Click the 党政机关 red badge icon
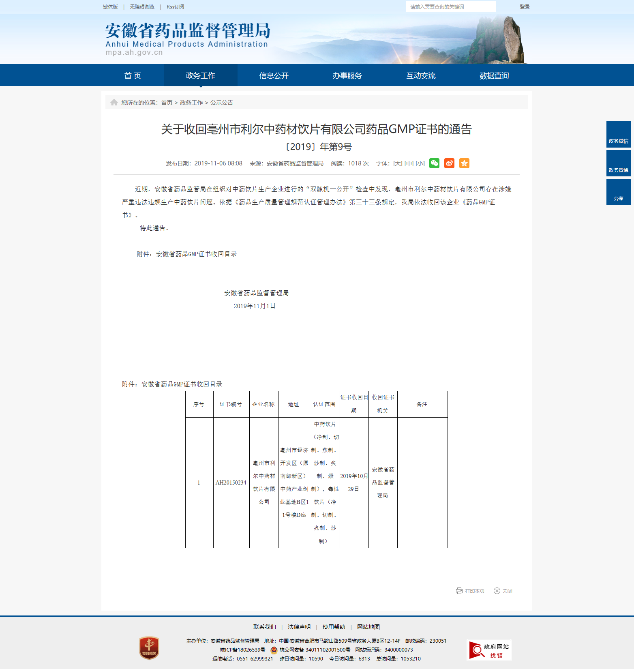 149,648
